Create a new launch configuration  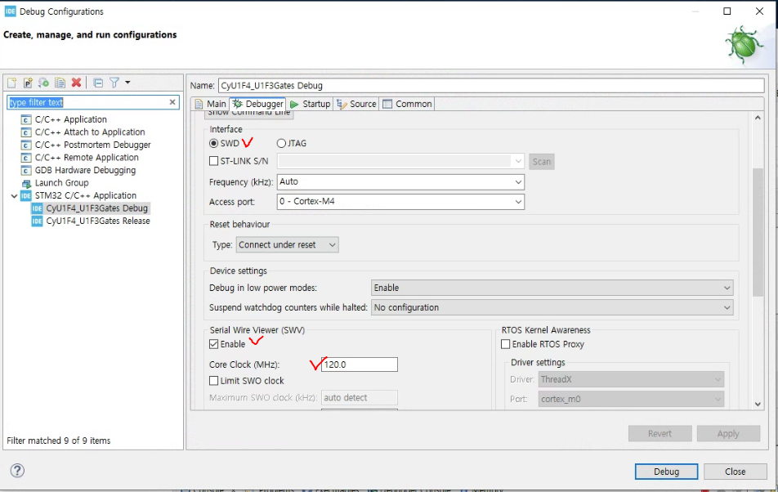[x=12, y=83]
